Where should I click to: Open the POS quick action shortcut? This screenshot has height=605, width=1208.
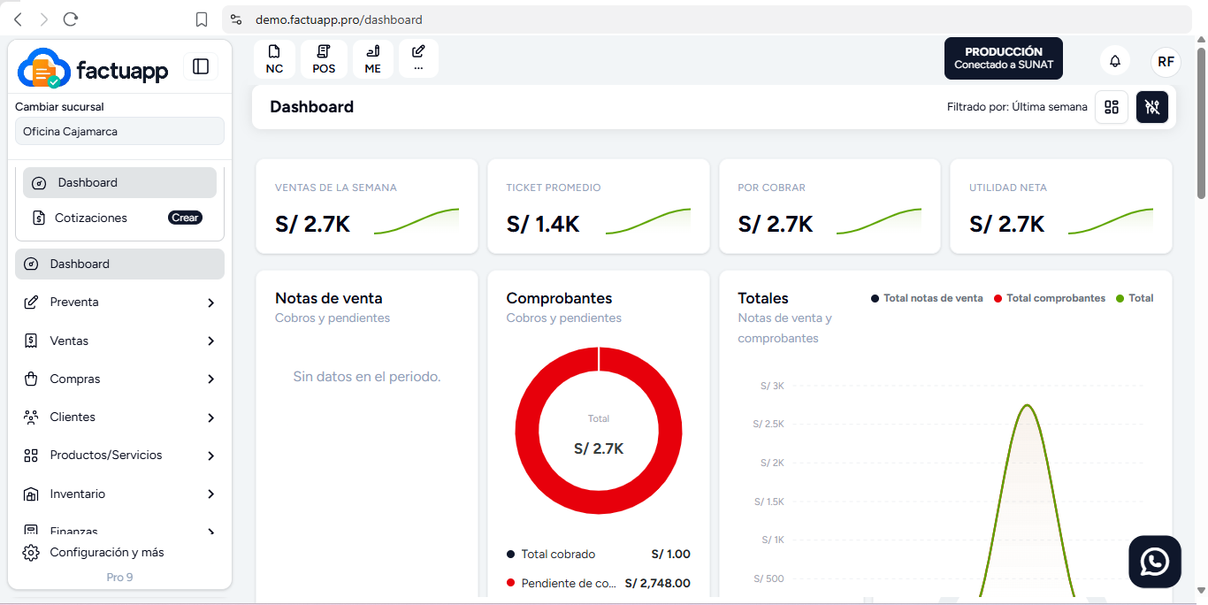(324, 58)
